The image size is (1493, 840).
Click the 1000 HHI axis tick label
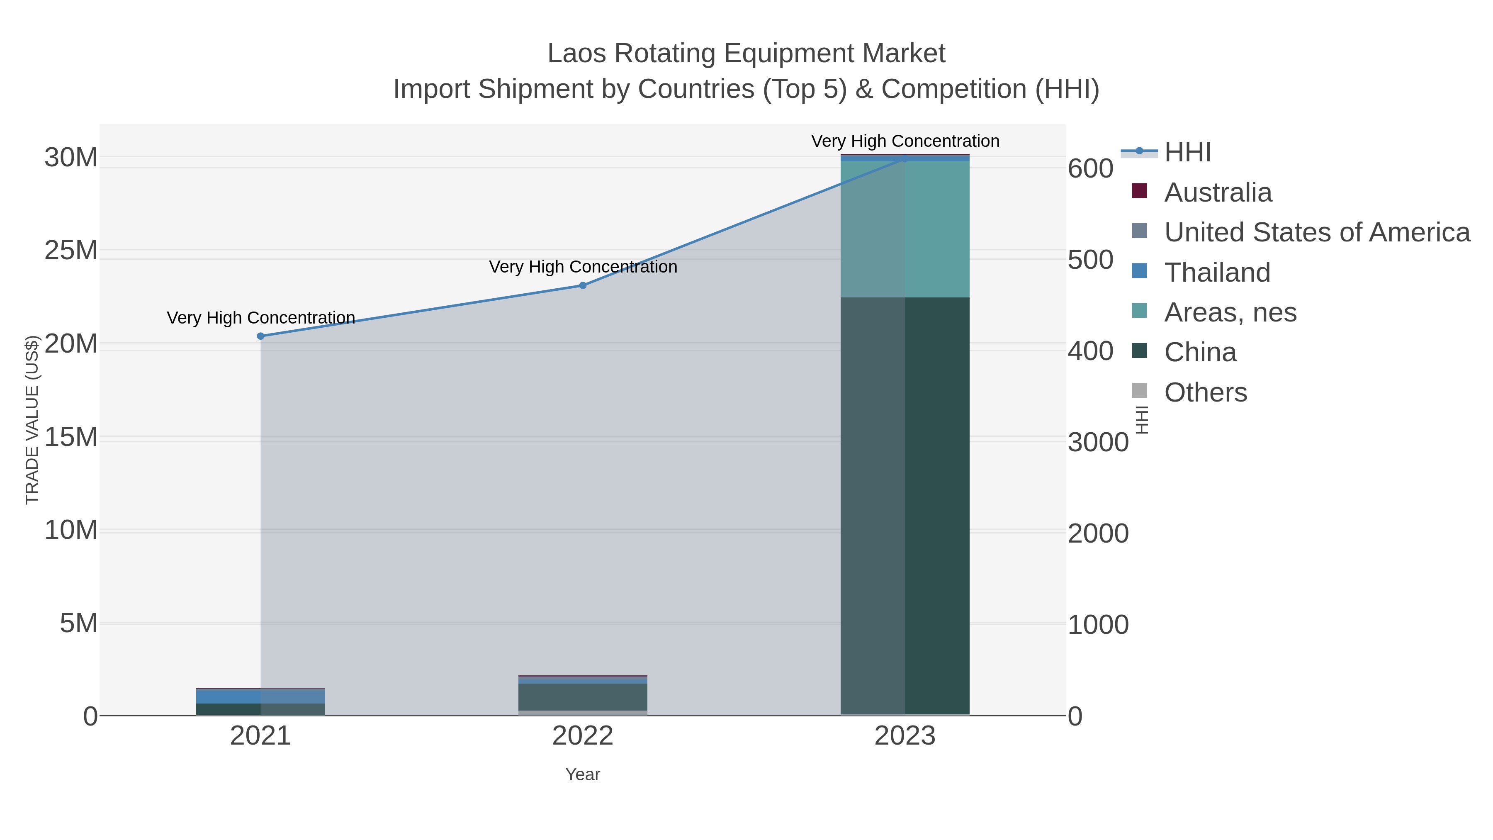pyautogui.click(x=1098, y=625)
